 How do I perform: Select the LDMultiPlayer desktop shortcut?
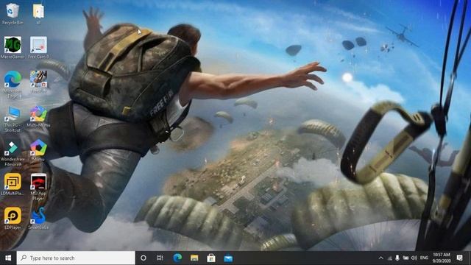[x=13, y=185]
